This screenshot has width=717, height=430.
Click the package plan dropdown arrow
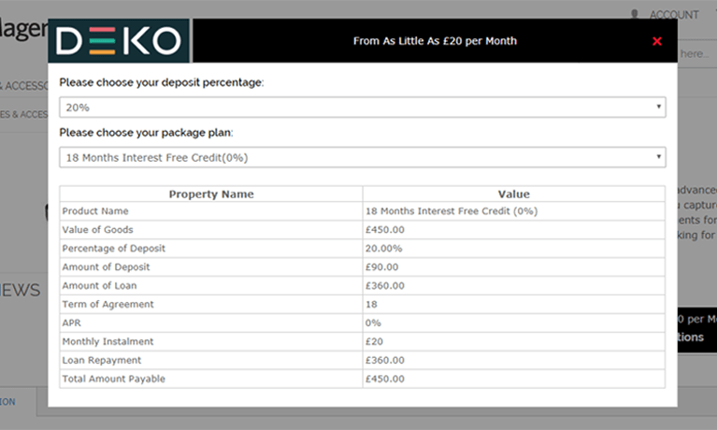(658, 157)
